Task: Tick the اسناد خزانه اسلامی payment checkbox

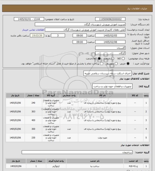Action: (102, 64)
